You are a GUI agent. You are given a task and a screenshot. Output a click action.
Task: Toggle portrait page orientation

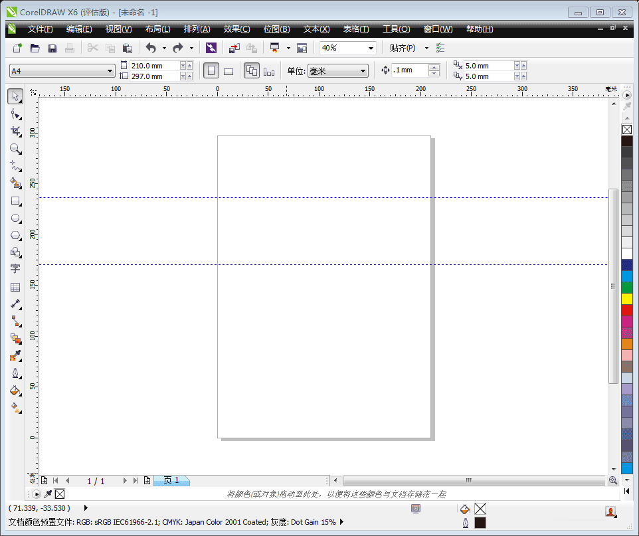pyautogui.click(x=211, y=71)
